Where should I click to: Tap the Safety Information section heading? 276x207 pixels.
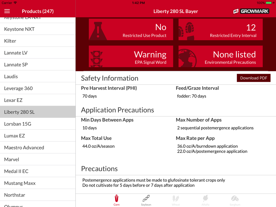click(110, 78)
